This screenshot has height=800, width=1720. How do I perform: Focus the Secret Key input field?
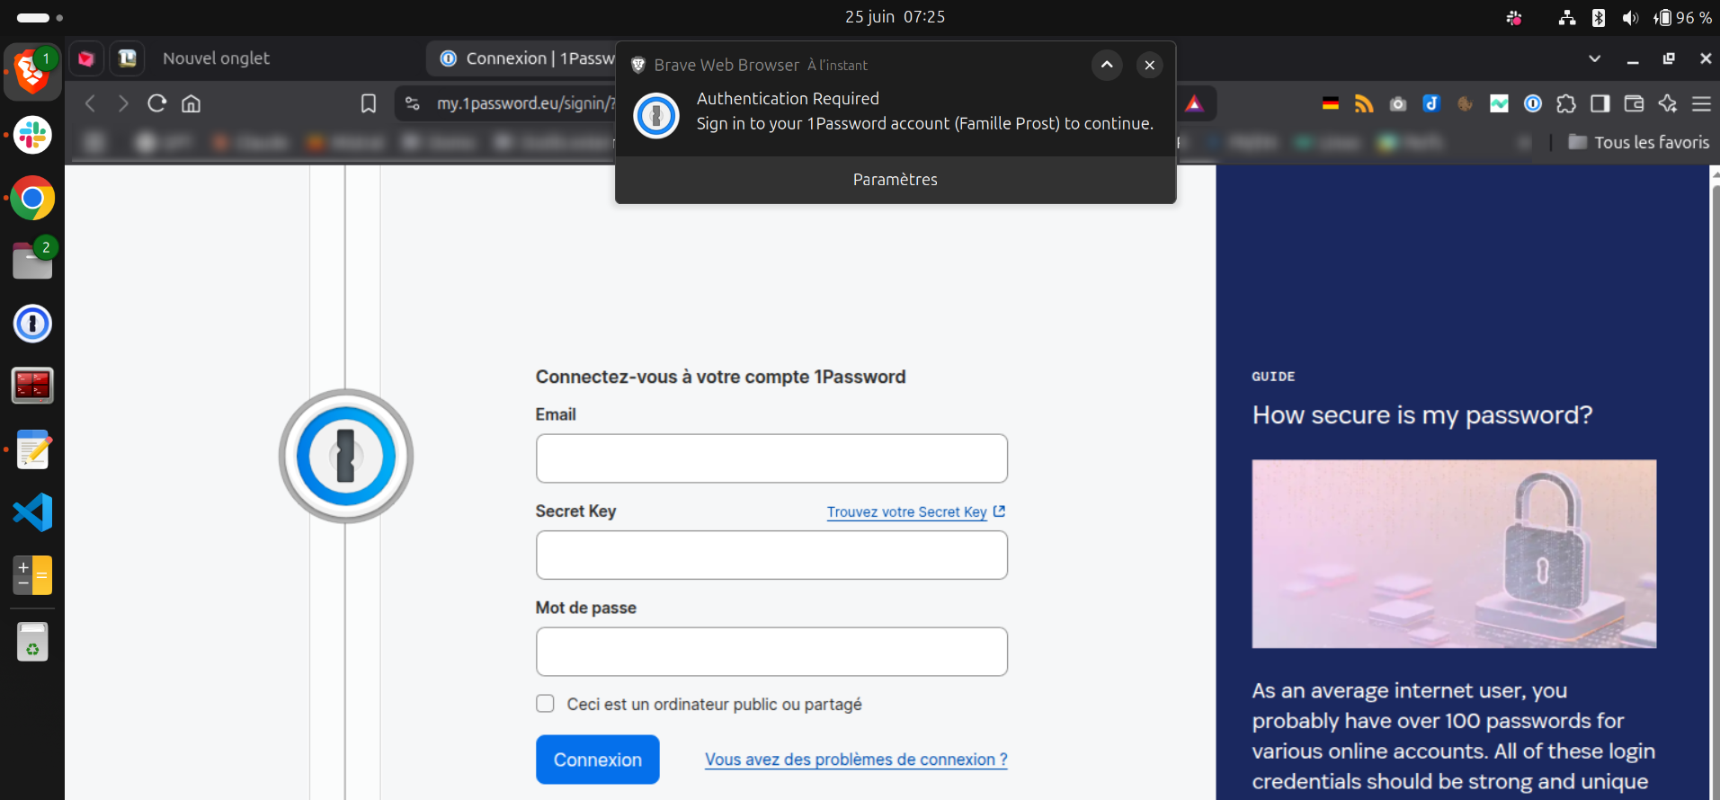[771, 555]
